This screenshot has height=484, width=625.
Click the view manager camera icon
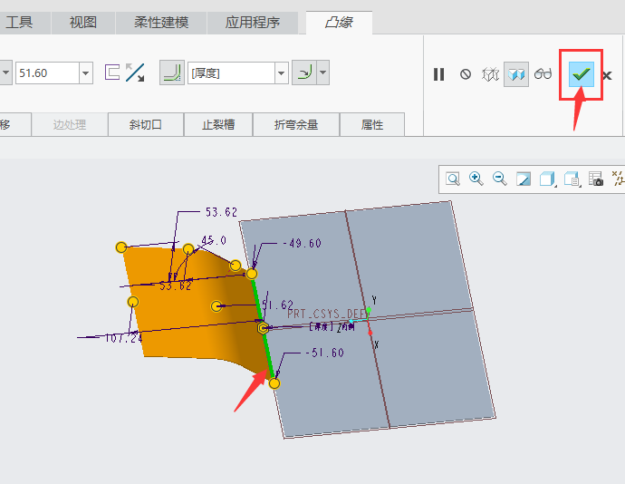pos(595,179)
